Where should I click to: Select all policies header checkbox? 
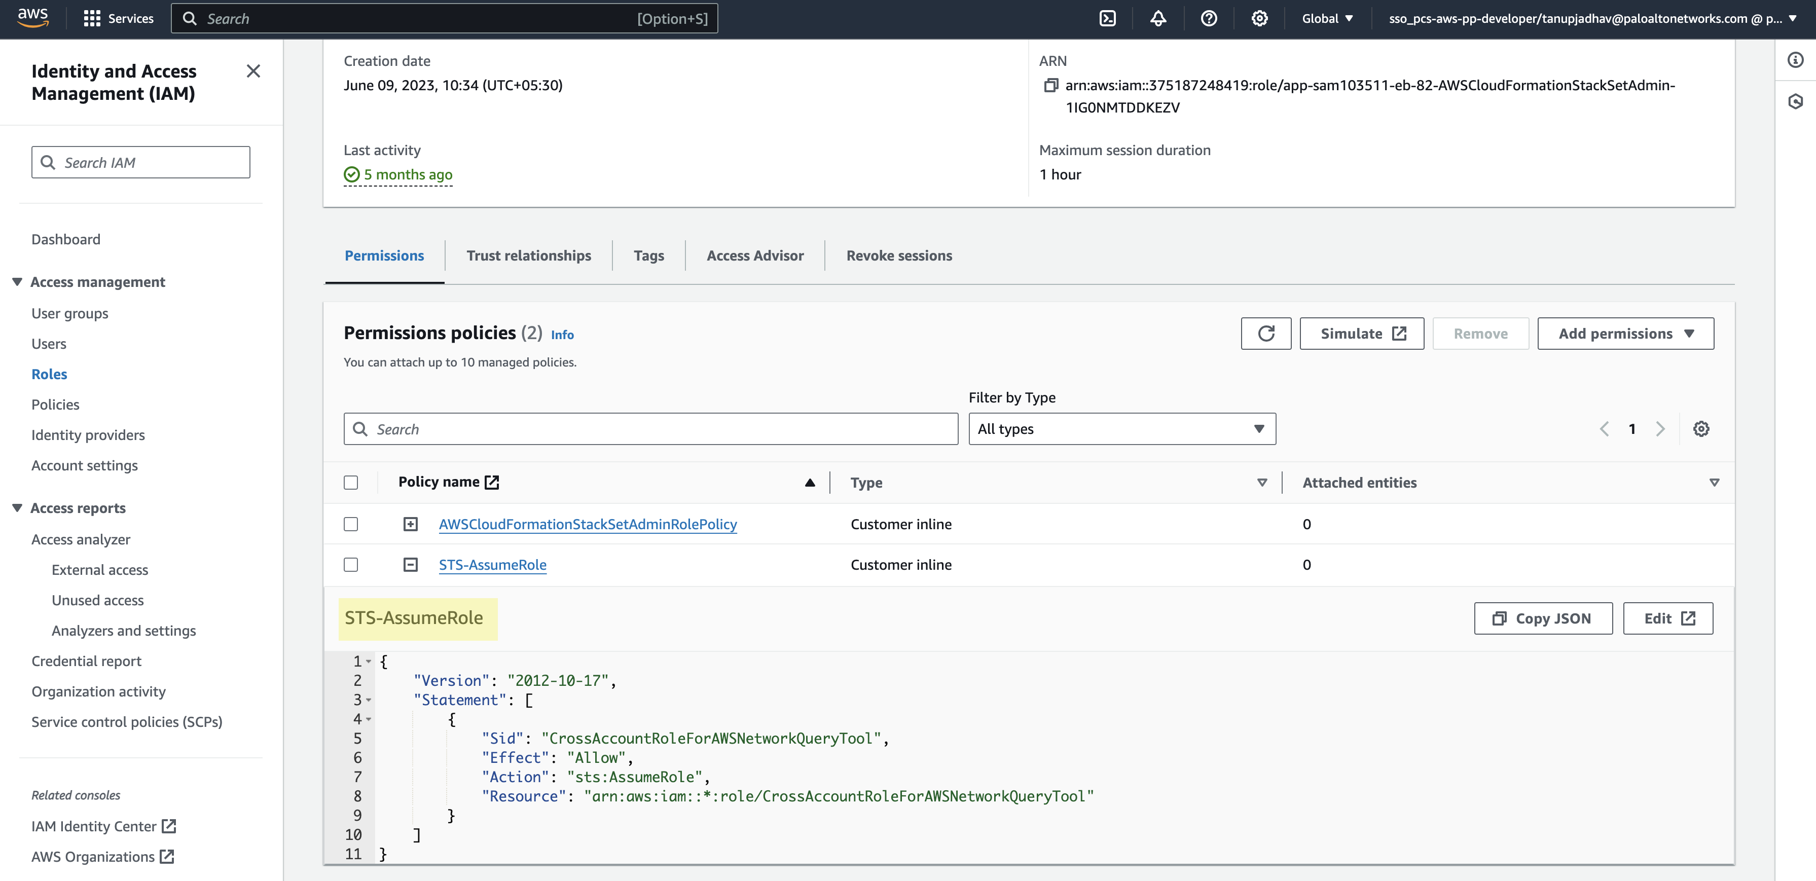click(350, 482)
